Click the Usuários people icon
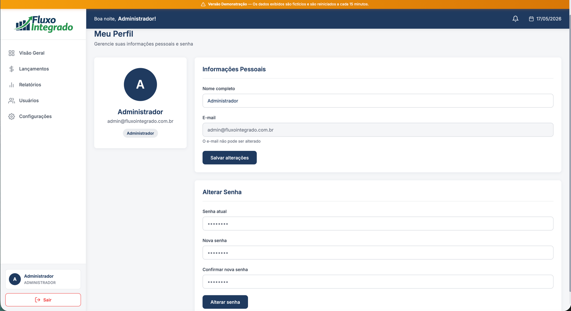This screenshot has width=571, height=311. coord(11,101)
